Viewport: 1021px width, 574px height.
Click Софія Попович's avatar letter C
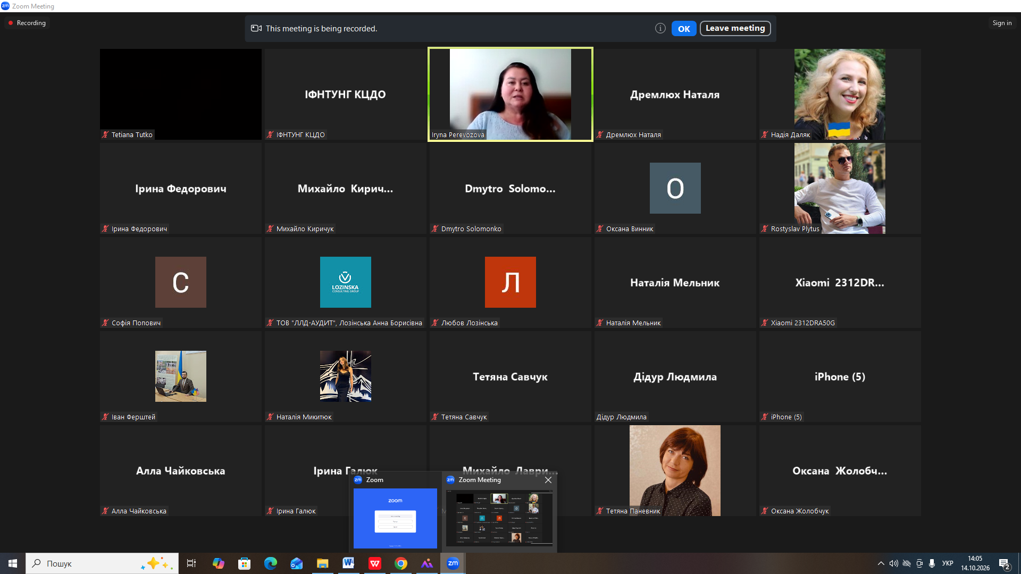click(x=181, y=282)
